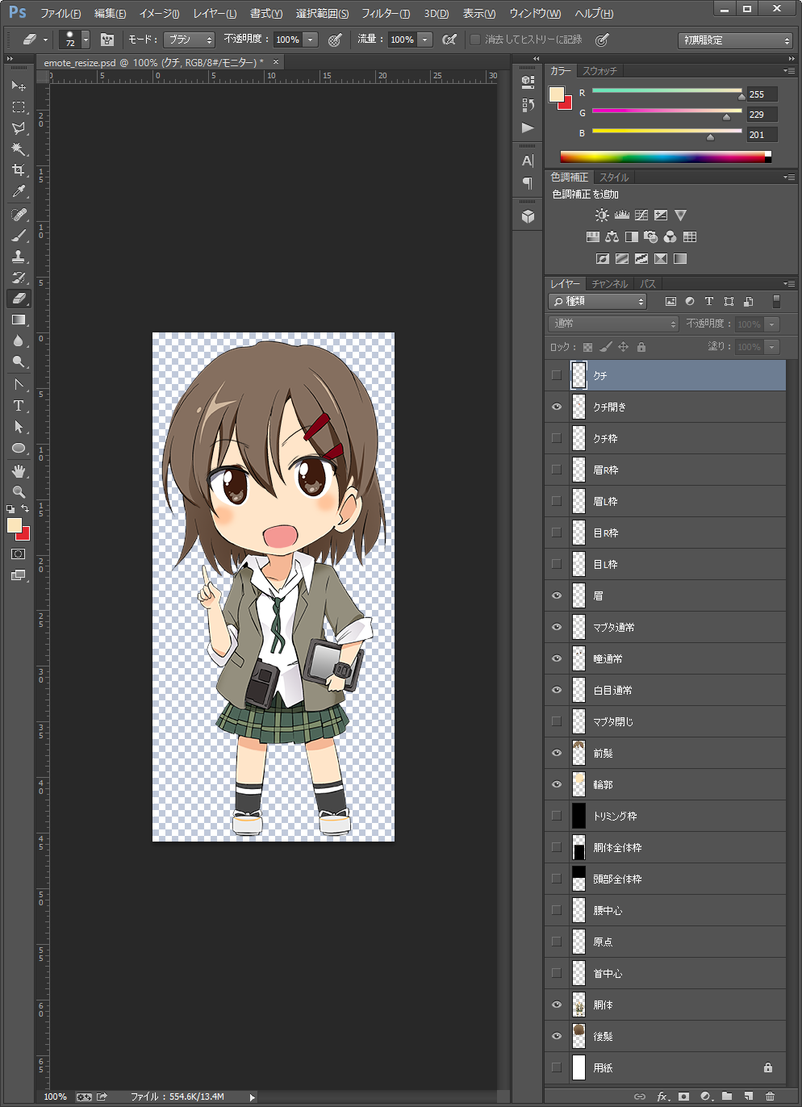Switch to the チャンネル tab
802x1107 pixels.
(x=609, y=284)
